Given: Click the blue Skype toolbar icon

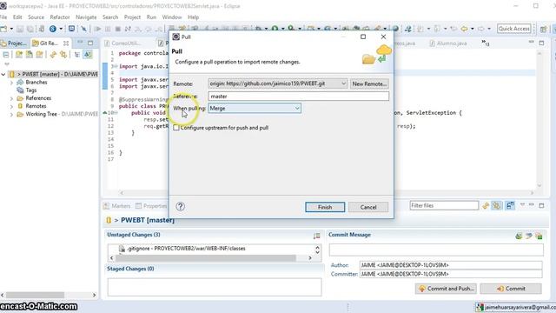Looking at the screenshot, I should [53, 29].
